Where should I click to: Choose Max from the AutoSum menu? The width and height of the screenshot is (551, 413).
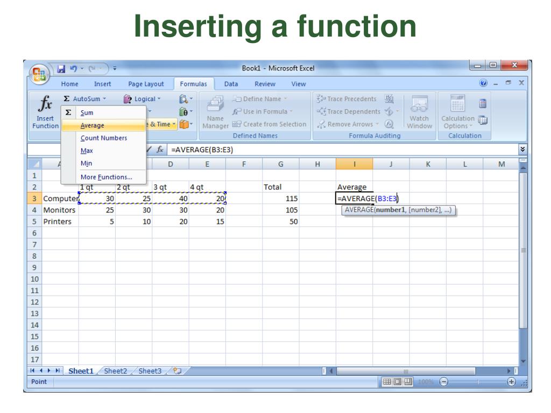pyautogui.click(x=104, y=151)
